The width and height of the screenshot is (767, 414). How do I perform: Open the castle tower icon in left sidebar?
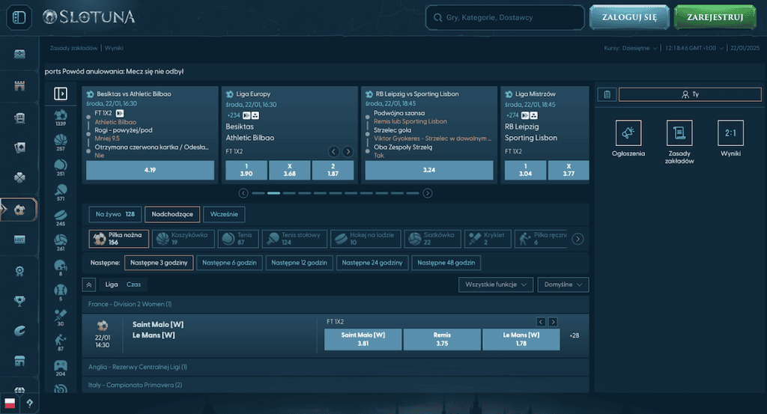[19, 86]
